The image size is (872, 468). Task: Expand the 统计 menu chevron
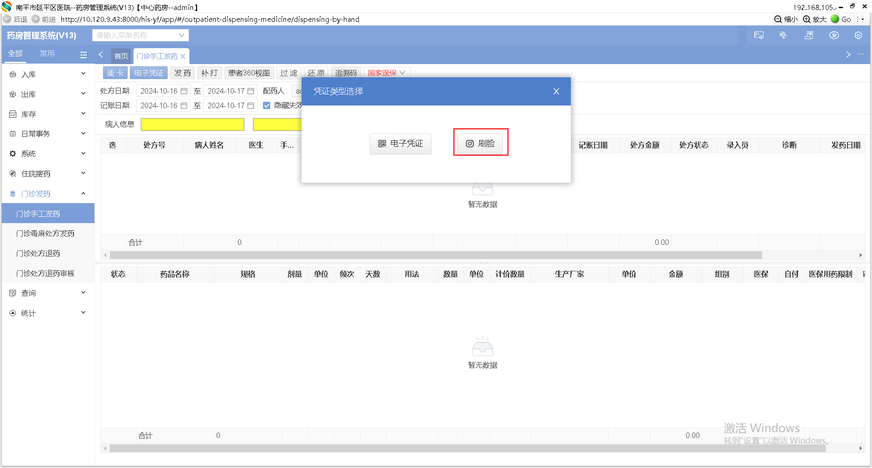click(x=84, y=313)
